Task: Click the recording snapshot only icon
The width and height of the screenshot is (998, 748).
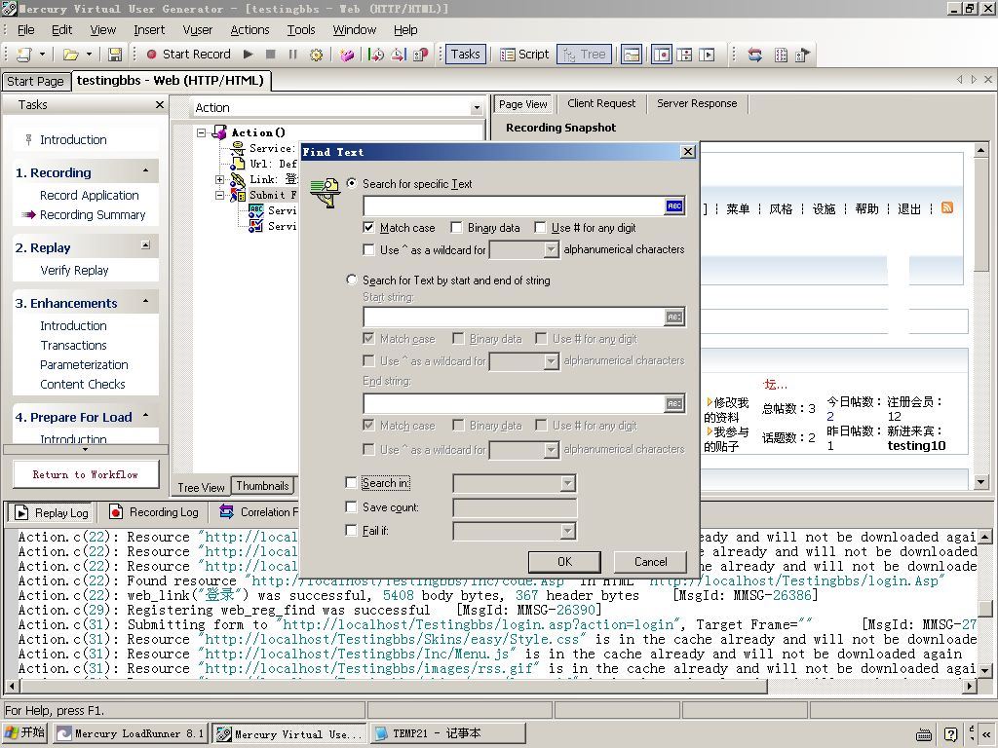Action: click(662, 55)
